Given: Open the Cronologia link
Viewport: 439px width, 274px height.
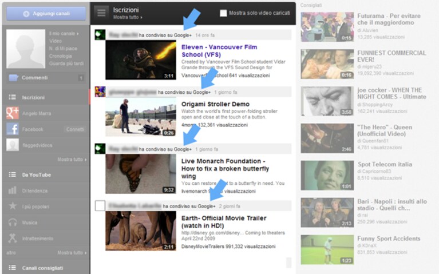Looking at the screenshot, I should tap(61, 56).
